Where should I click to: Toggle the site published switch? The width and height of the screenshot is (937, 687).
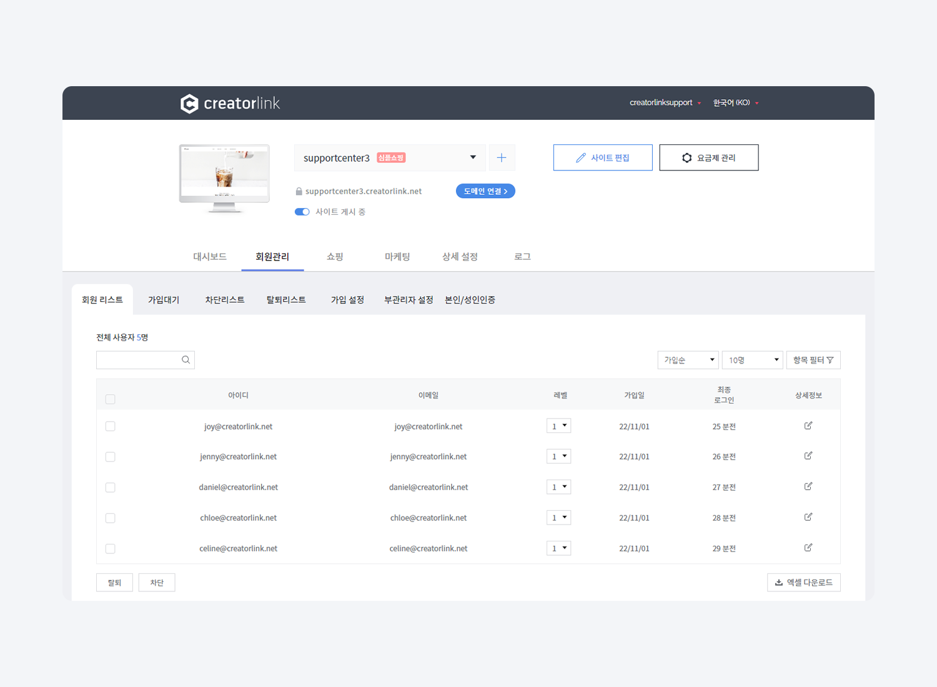click(x=302, y=212)
